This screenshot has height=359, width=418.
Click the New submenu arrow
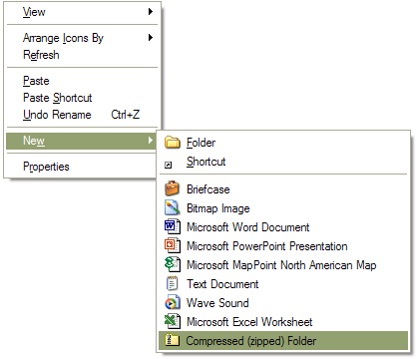[151, 141]
